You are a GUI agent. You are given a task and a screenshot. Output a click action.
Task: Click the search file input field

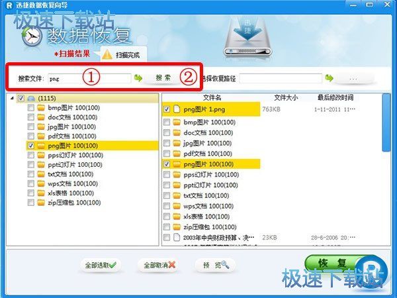tap(89, 79)
